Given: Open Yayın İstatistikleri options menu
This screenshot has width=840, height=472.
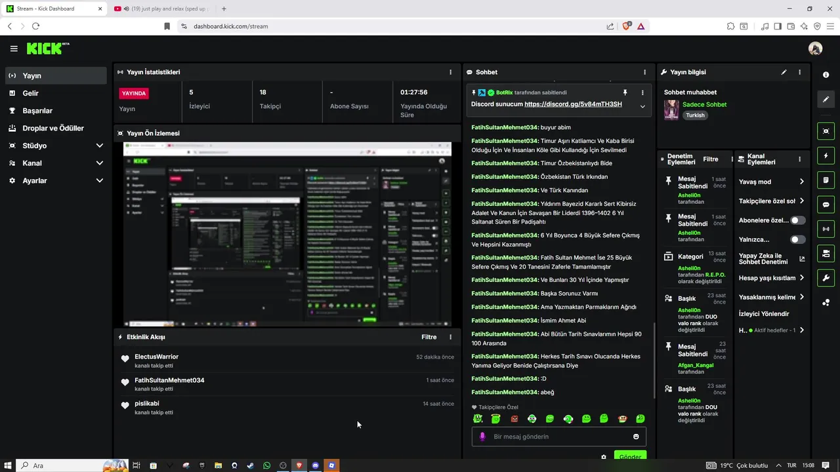Looking at the screenshot, I should click(450, 72).
